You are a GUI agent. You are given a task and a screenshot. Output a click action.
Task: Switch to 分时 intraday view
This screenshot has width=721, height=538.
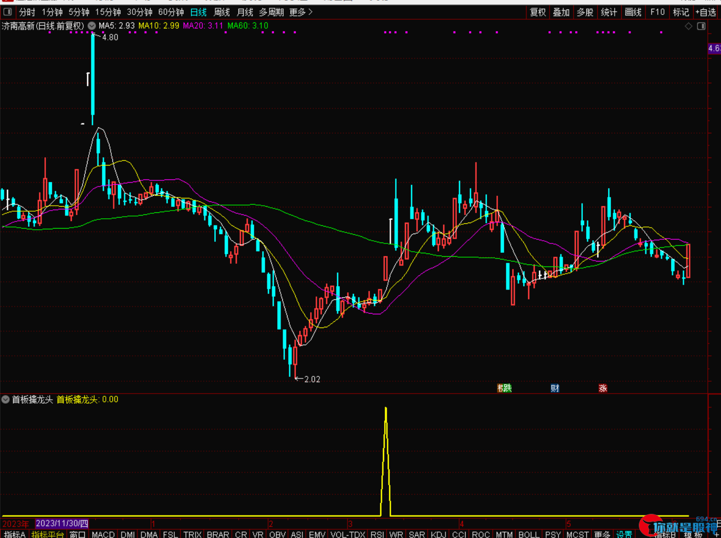tap(27, 12)
